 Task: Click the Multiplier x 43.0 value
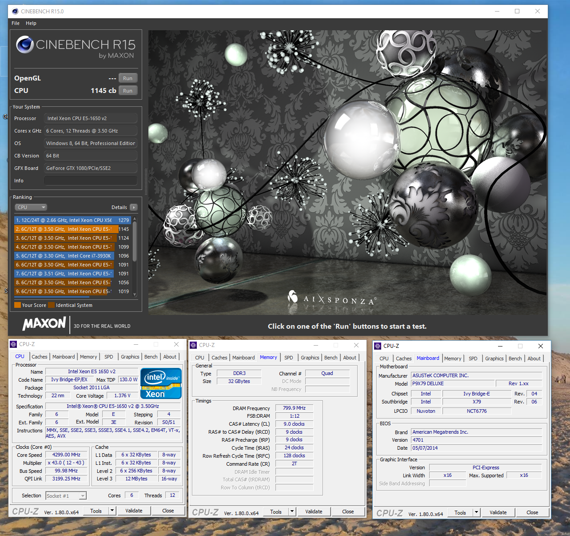tap(67, 463)
